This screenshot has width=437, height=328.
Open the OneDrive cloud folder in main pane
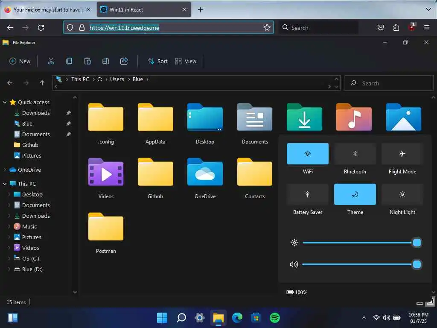(205, 172)
